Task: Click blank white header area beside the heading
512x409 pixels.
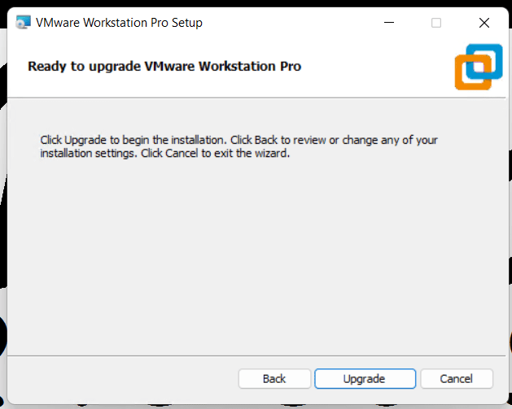Action: coord(374,67)
